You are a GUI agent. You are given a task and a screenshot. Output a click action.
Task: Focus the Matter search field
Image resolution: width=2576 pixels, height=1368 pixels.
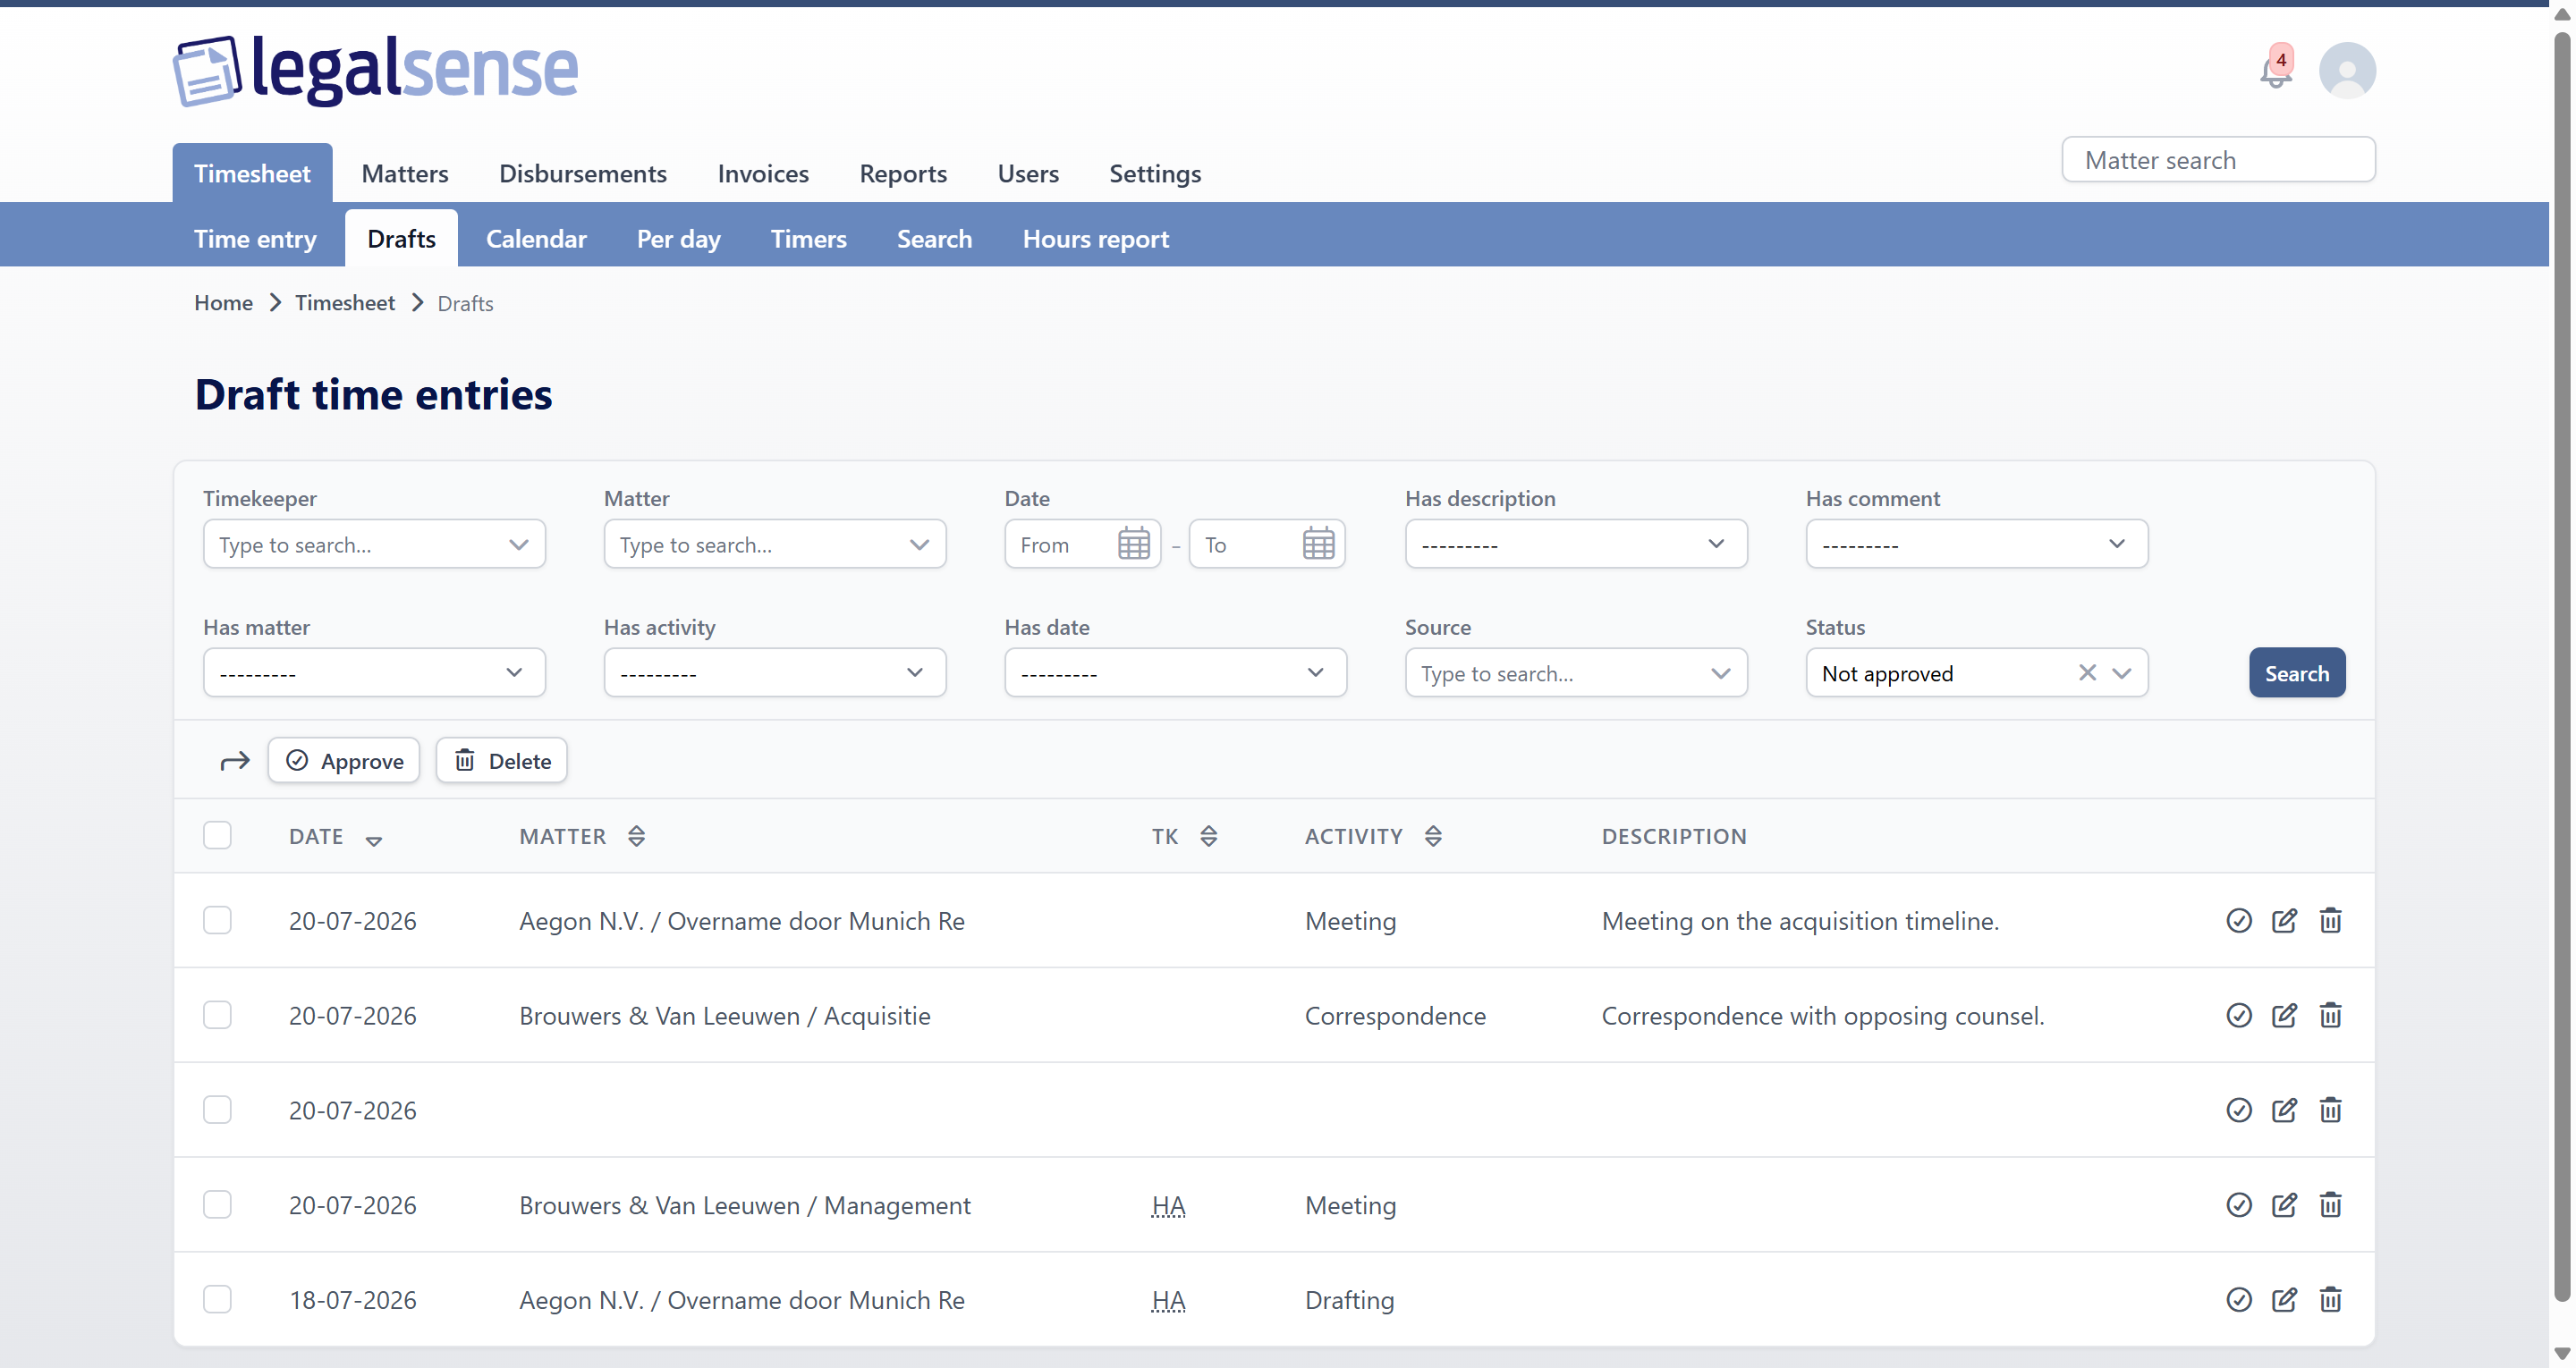[2218, 160]
